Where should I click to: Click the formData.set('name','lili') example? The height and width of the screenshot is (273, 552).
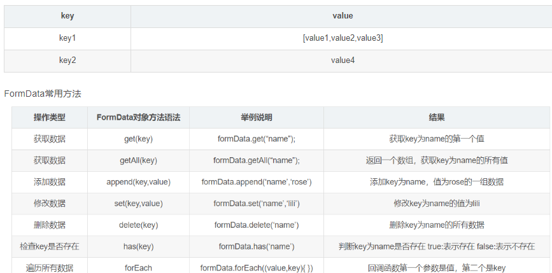(x=257, y=204)
